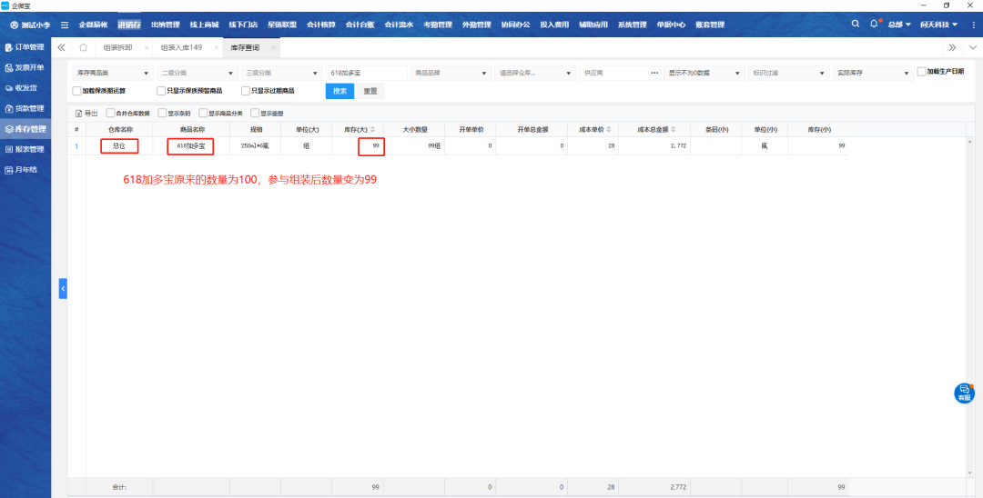Screen dimensions: 983x498
Task: Click the home icon in the tab bar
Action: click(x=84, y=47)
